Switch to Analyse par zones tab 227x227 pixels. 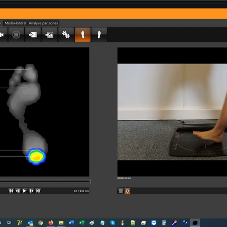(43, 23)
